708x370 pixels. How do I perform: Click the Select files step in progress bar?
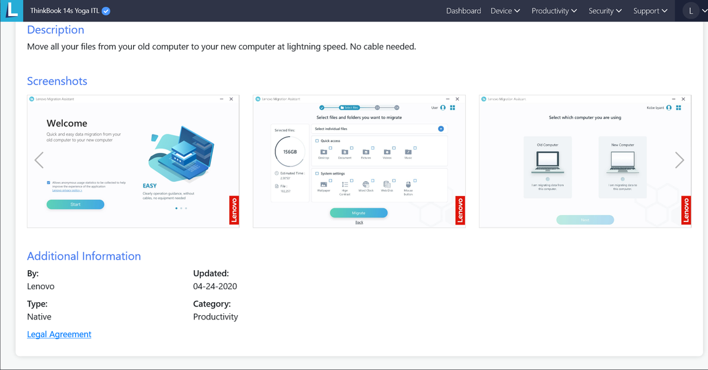[x=349, y=107]
